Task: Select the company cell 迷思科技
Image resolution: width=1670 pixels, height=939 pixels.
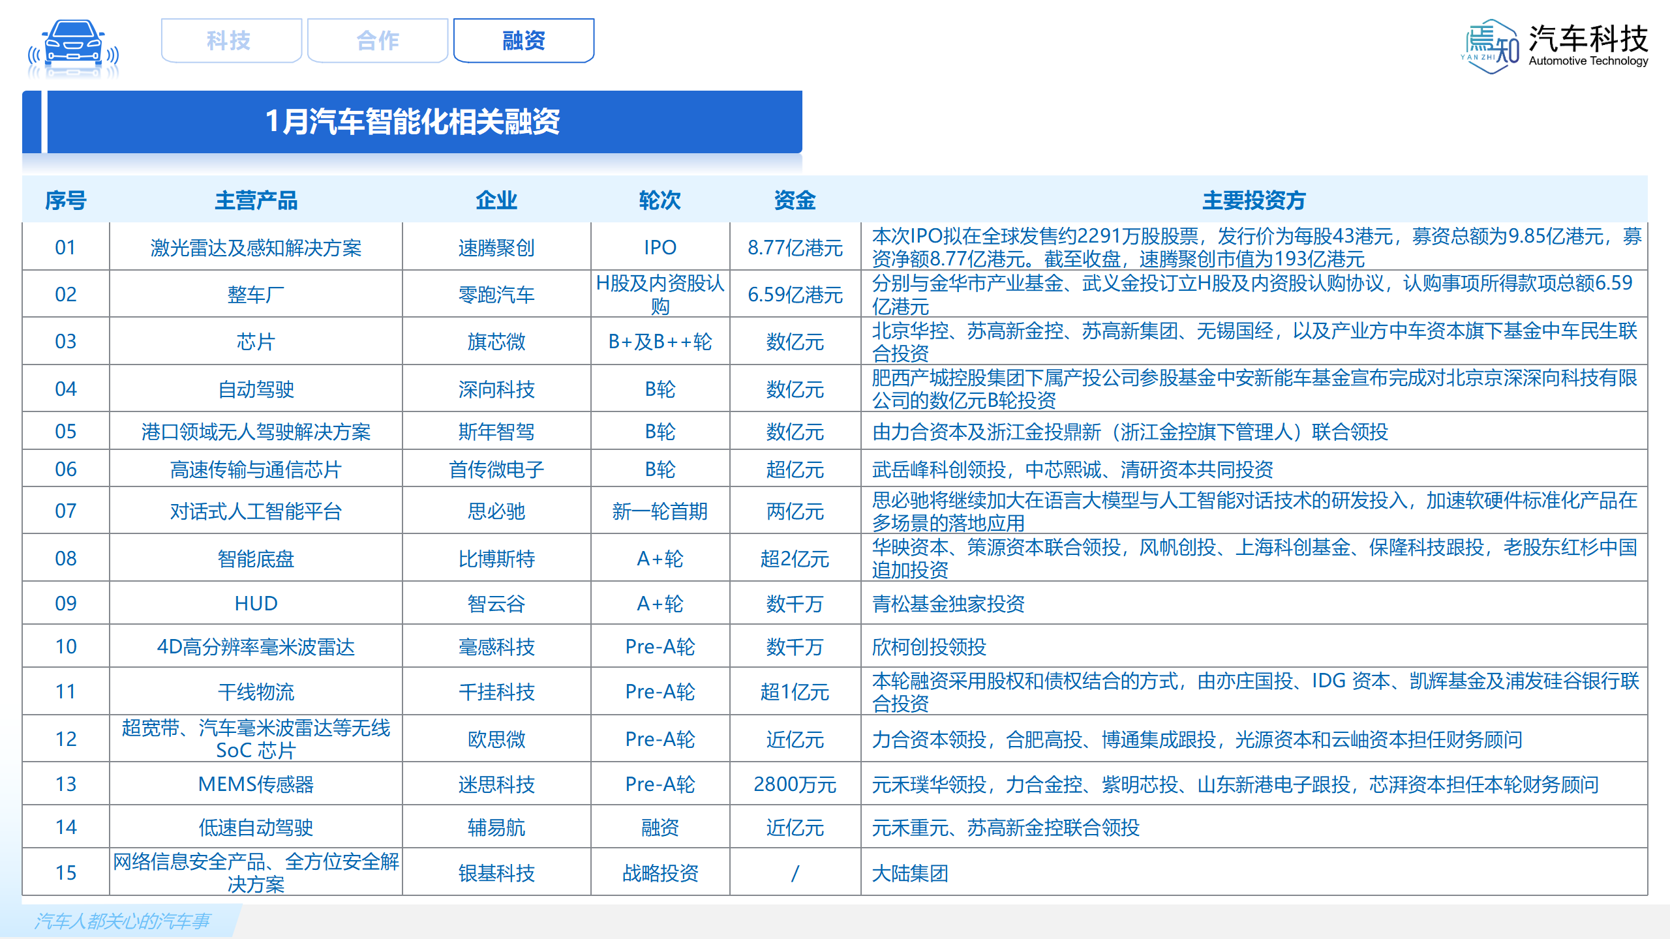Action: click(496, 784)
